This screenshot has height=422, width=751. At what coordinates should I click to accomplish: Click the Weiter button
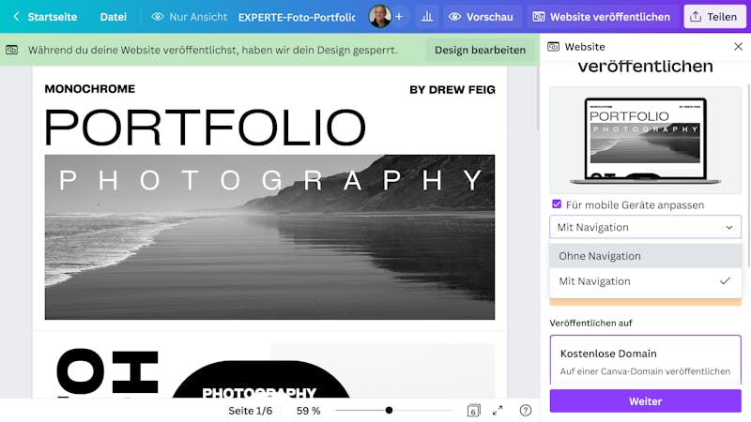coord(645,401)
